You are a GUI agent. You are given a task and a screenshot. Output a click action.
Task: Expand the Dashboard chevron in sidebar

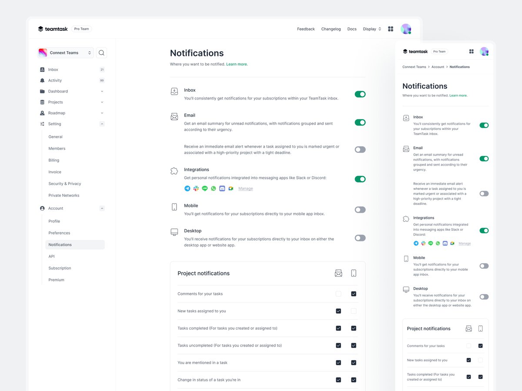[x=102, y=91]
